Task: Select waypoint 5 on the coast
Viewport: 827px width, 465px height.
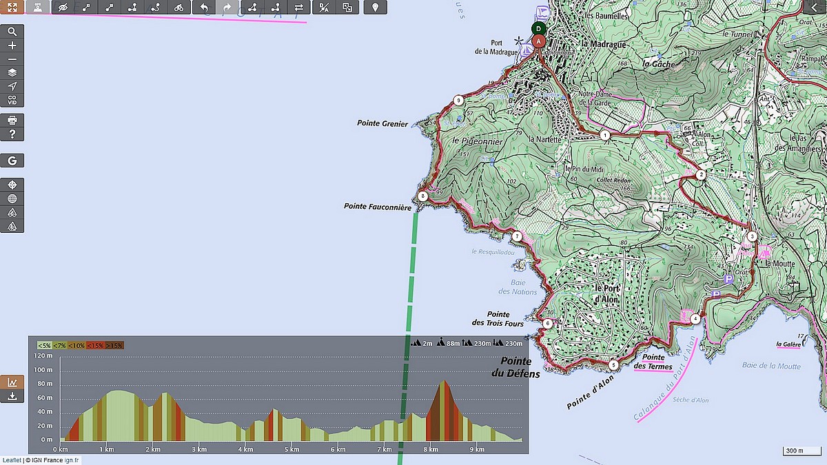Action: pos(613,364)
